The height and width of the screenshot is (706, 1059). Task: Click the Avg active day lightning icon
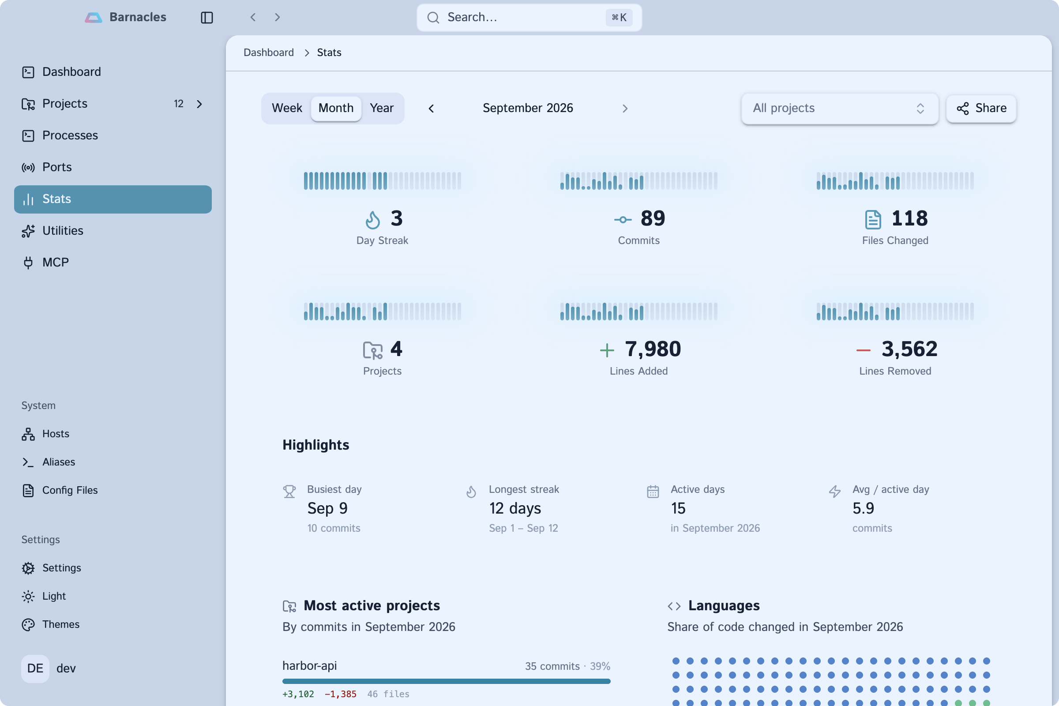point(835,491)
